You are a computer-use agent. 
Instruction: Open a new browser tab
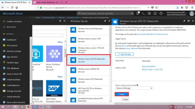(67, 2)
